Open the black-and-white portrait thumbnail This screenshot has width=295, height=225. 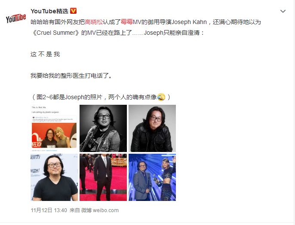103,128
